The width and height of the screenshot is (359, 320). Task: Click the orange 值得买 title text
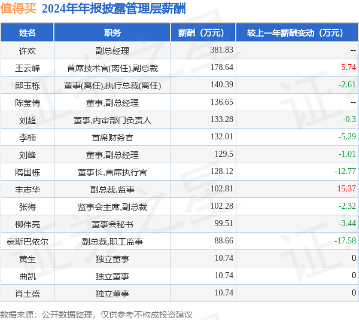coord(18,9)
